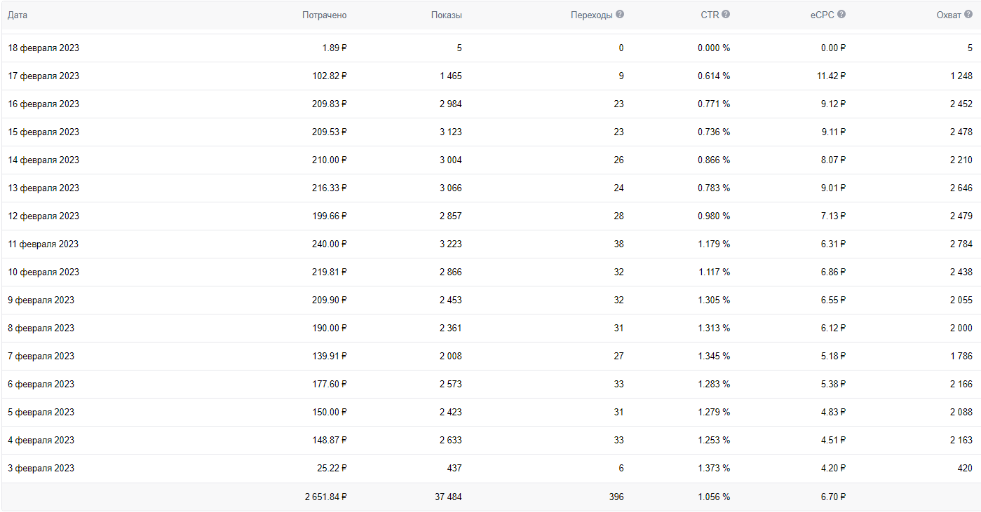Viewport: 981px width, 512px height.
Task: Click the question mark beside CTR
Action: point(726,15)
